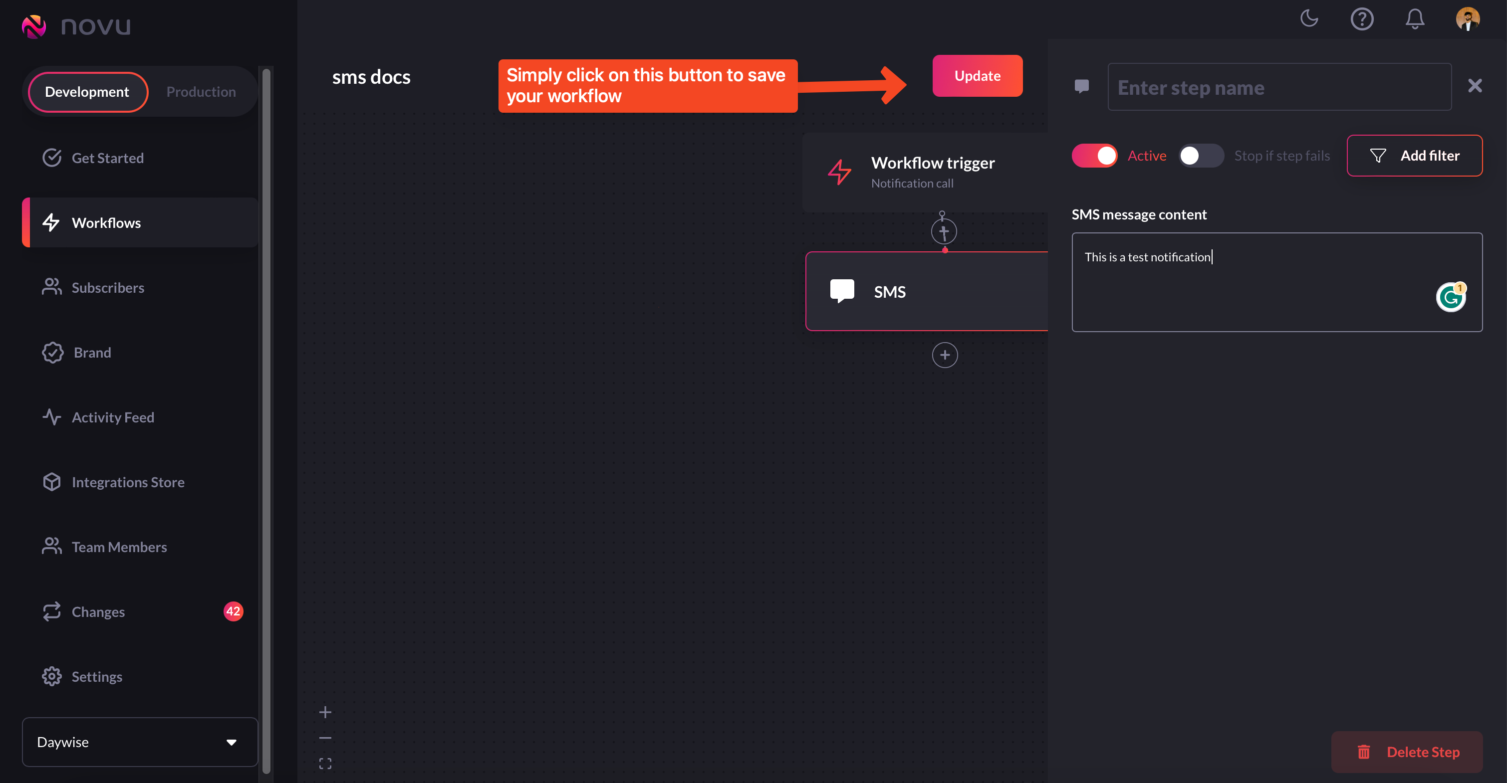Click the Enter step name field
1507x783 pixels.
coord(1279,87)
